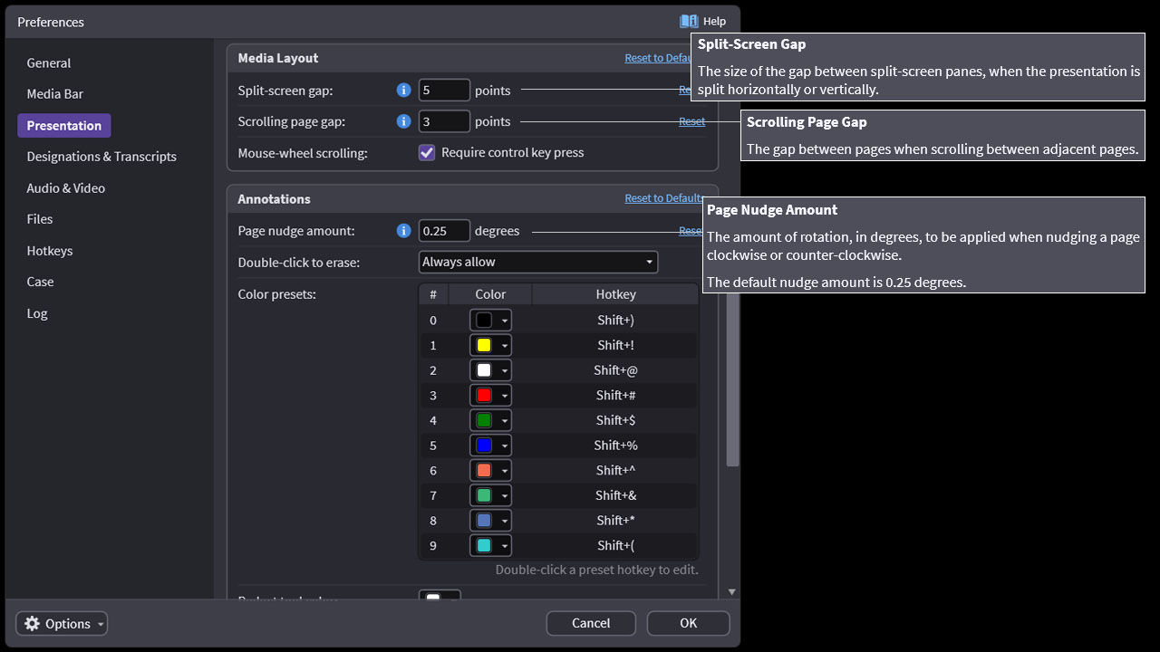Click the black color swatch for preset 0
Image resolution: width=1160 pixels, height=652 pixels.
click(x=484, y=321)
